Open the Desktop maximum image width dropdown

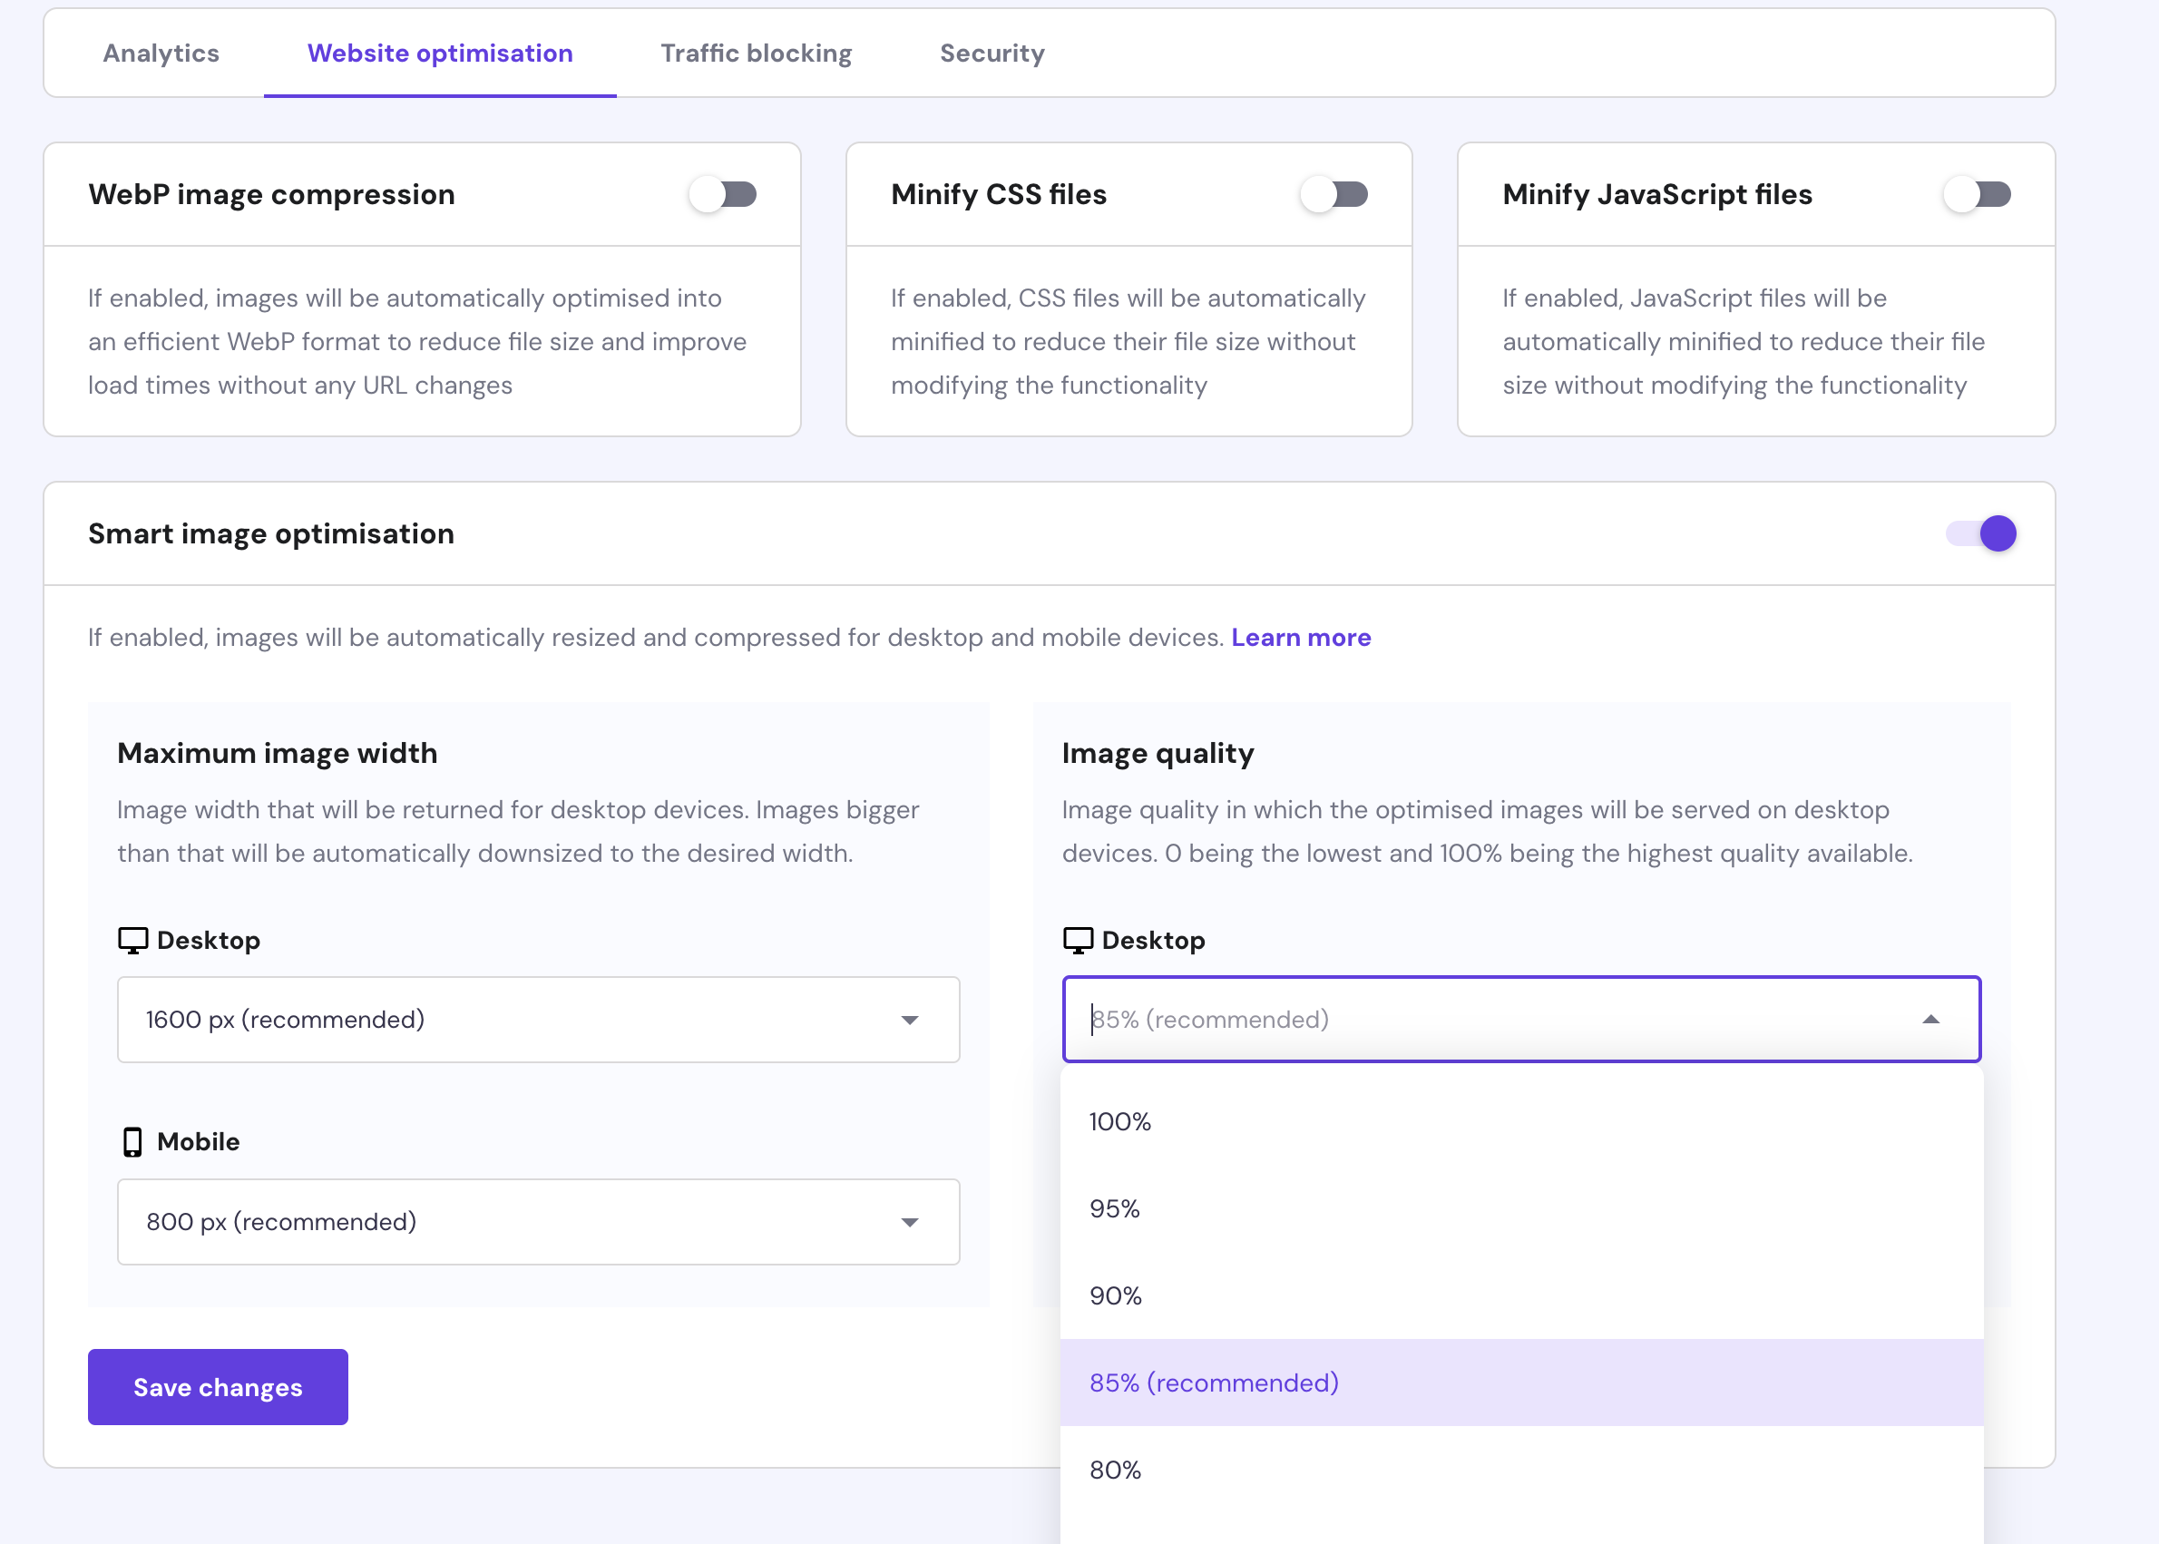[538, 1019]
